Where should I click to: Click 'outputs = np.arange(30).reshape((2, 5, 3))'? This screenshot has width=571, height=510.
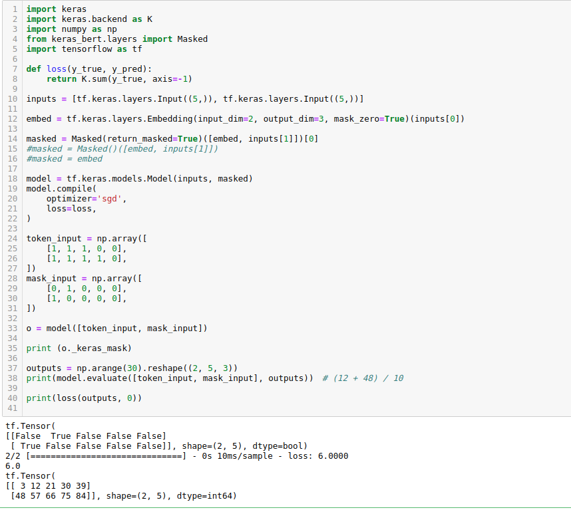(132, 368)
